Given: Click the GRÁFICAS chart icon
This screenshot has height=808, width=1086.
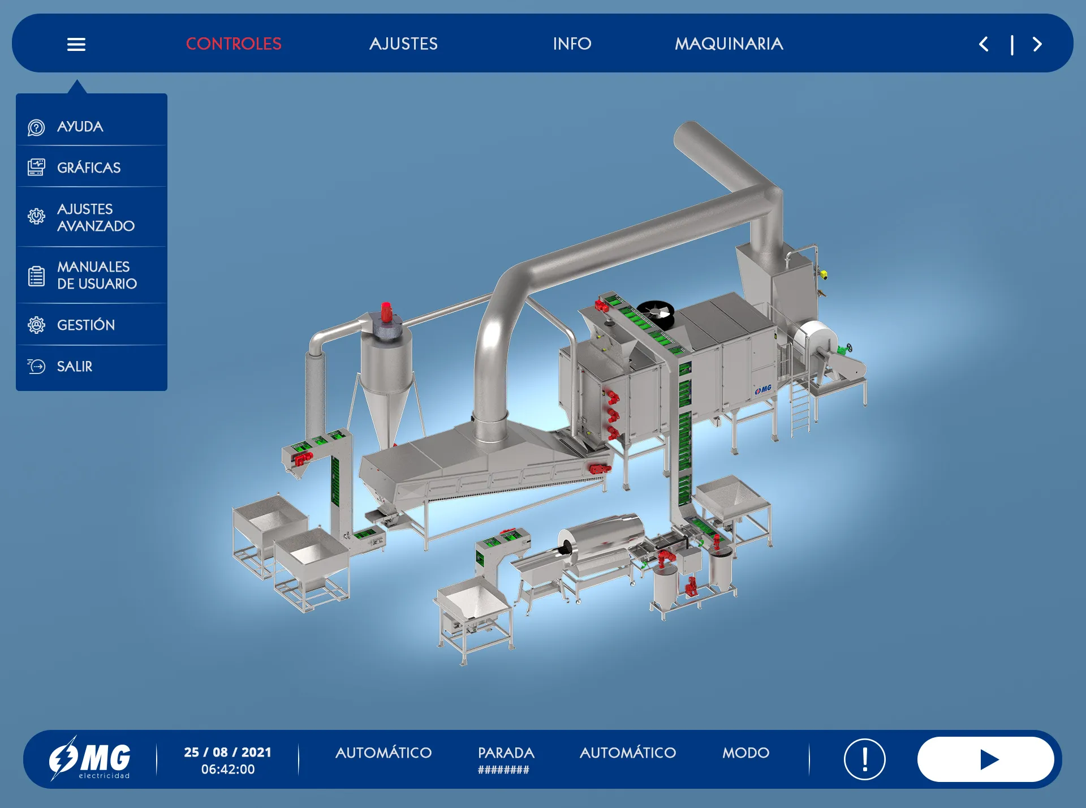Looking at the screenshot, I should click(x=36, y=167).
